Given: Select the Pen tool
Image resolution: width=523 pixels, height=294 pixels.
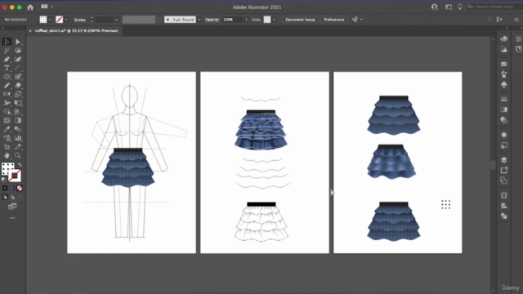Looking at the screenshot, I should point(7,60).
